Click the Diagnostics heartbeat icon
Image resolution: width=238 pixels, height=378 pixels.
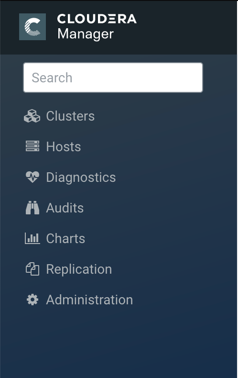pos(32,177)
